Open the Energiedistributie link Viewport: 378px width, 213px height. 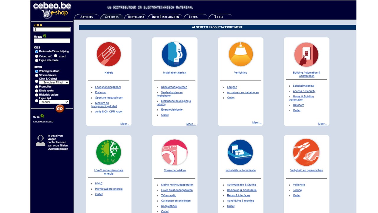pos(172,109)
